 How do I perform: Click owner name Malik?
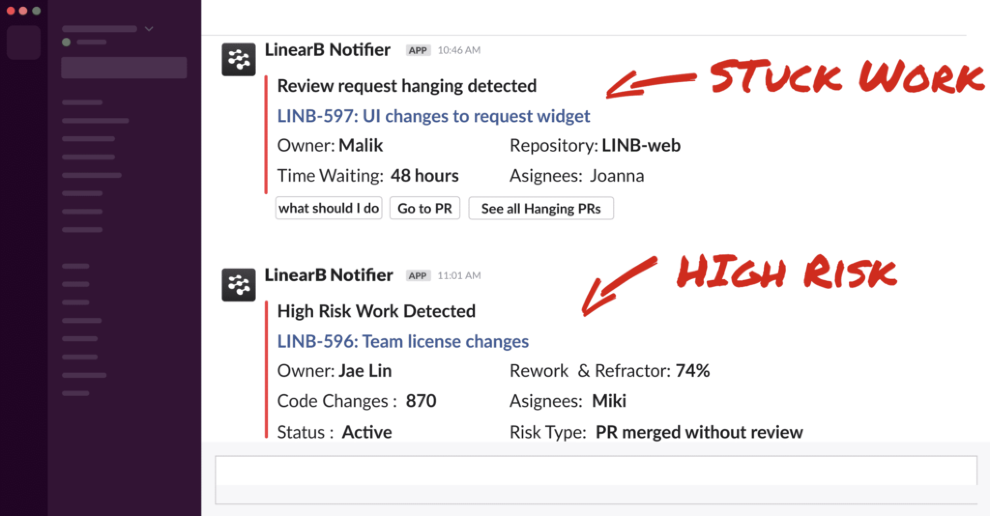361,145
